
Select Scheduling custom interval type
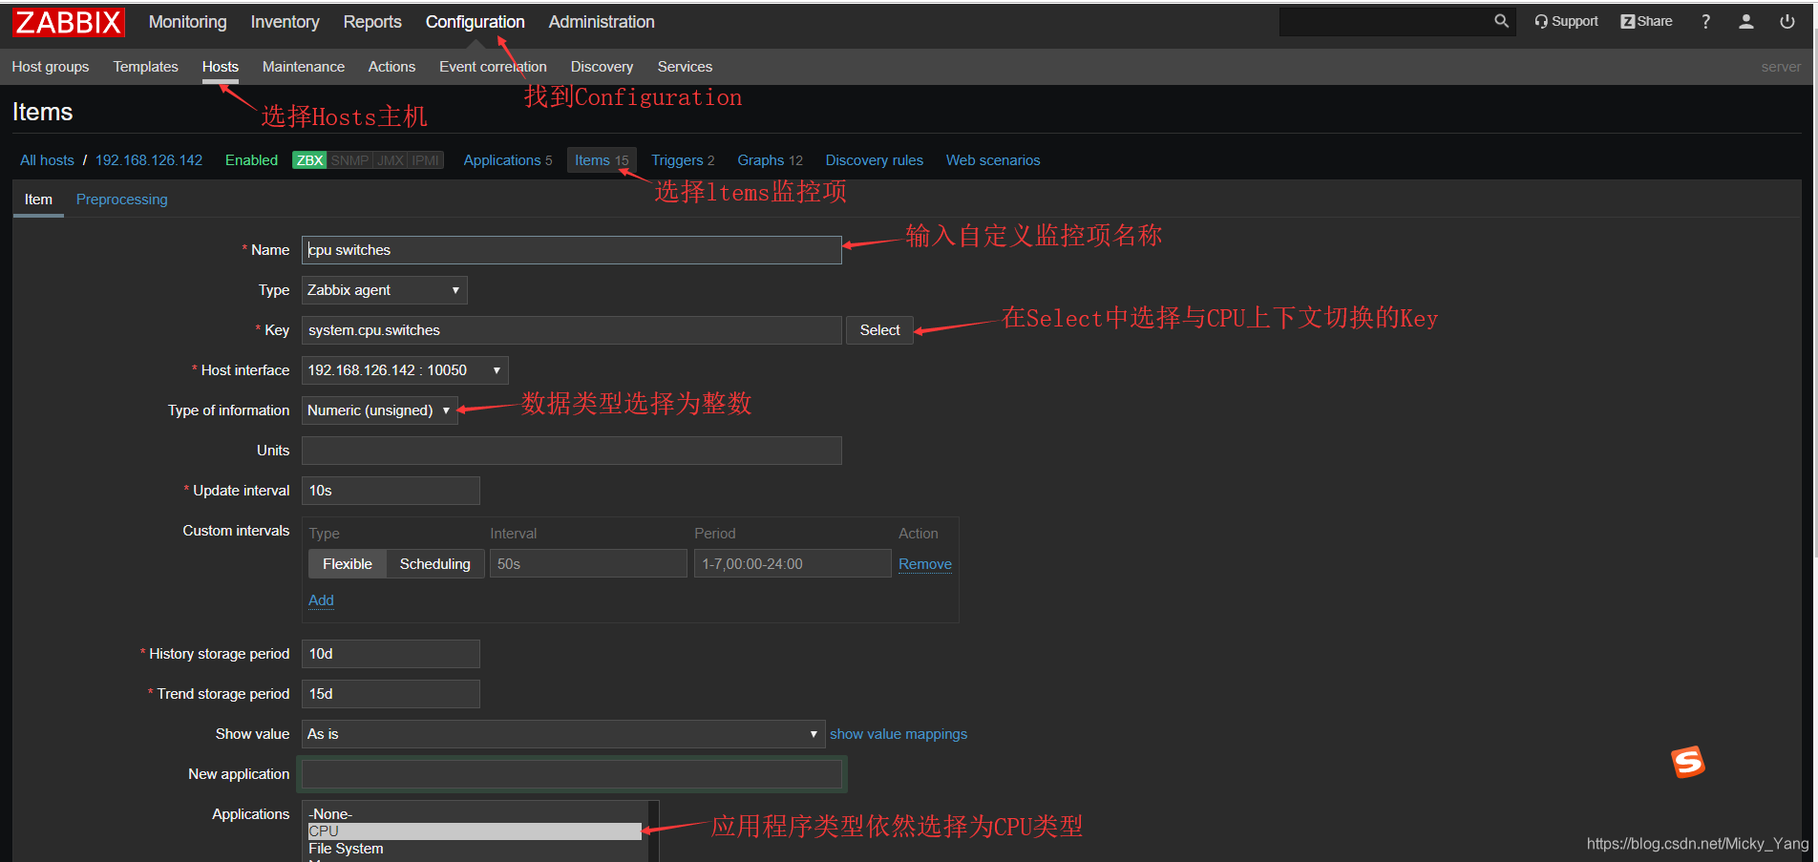click(435, 564)
